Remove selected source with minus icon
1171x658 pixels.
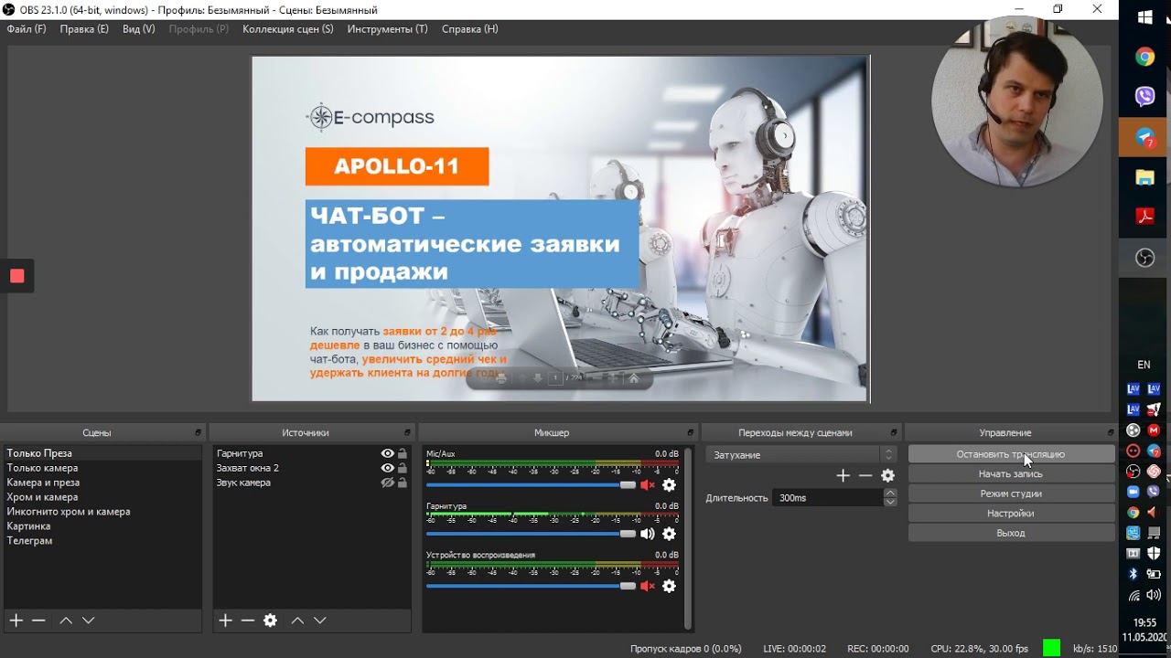(248, 621)
